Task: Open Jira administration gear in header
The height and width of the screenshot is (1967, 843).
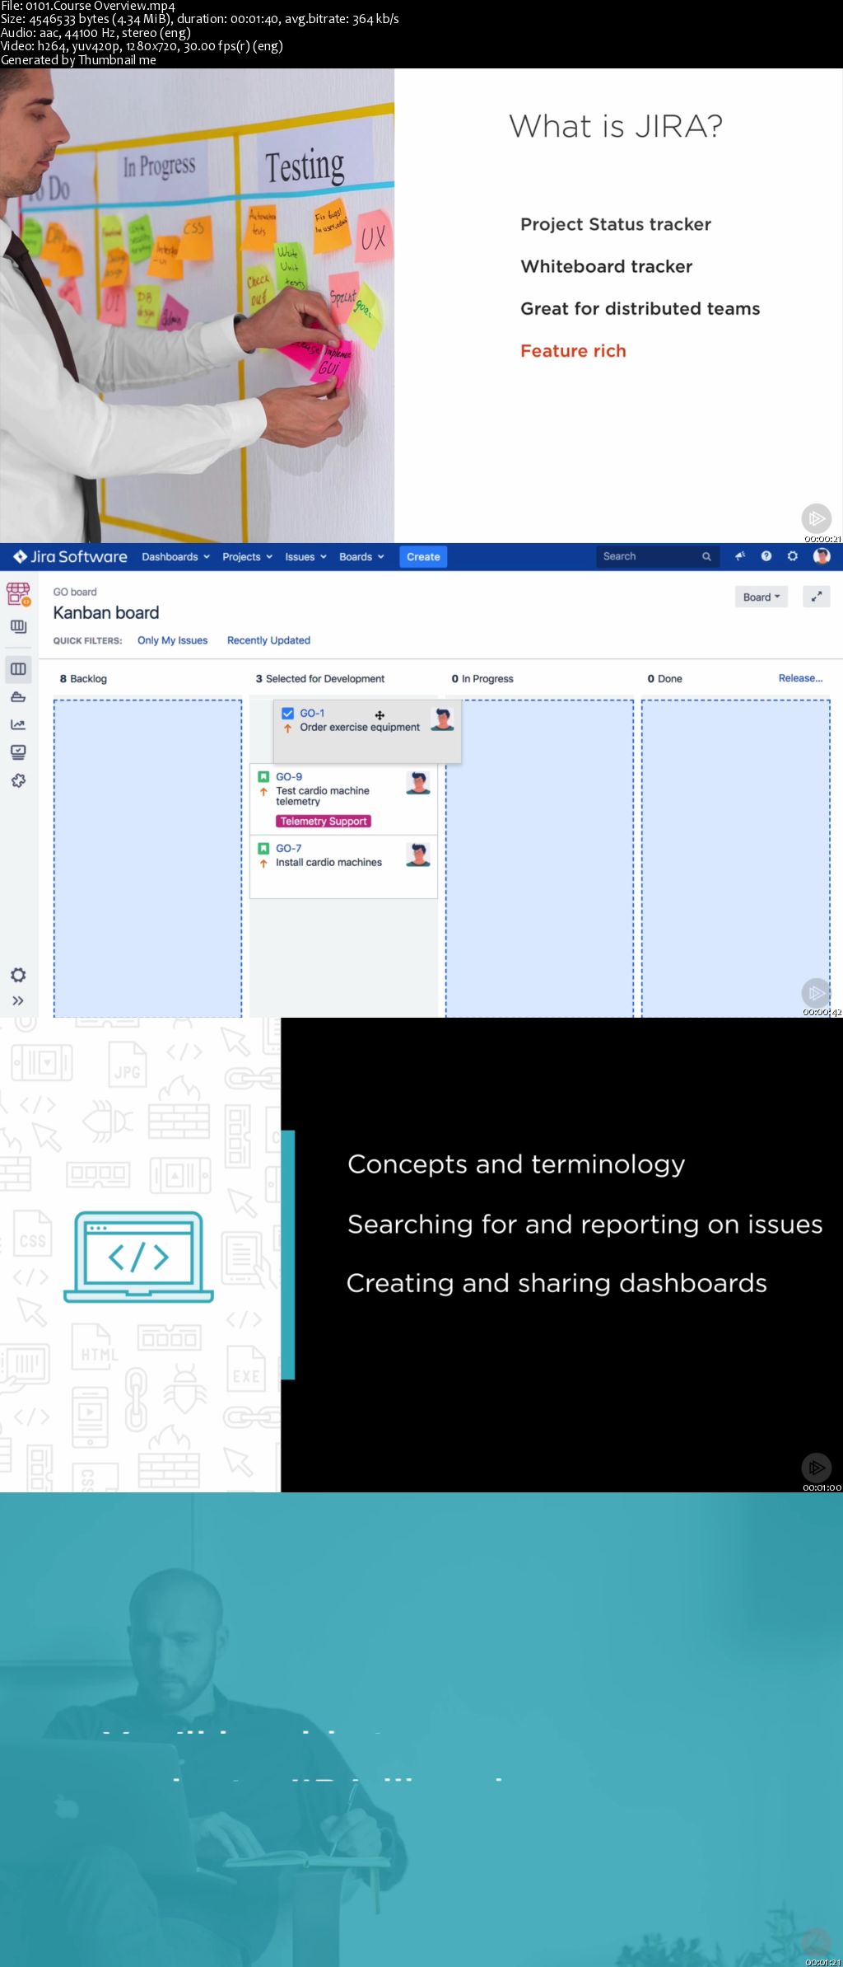Action: pyautogui.click(x=793, y=556)
